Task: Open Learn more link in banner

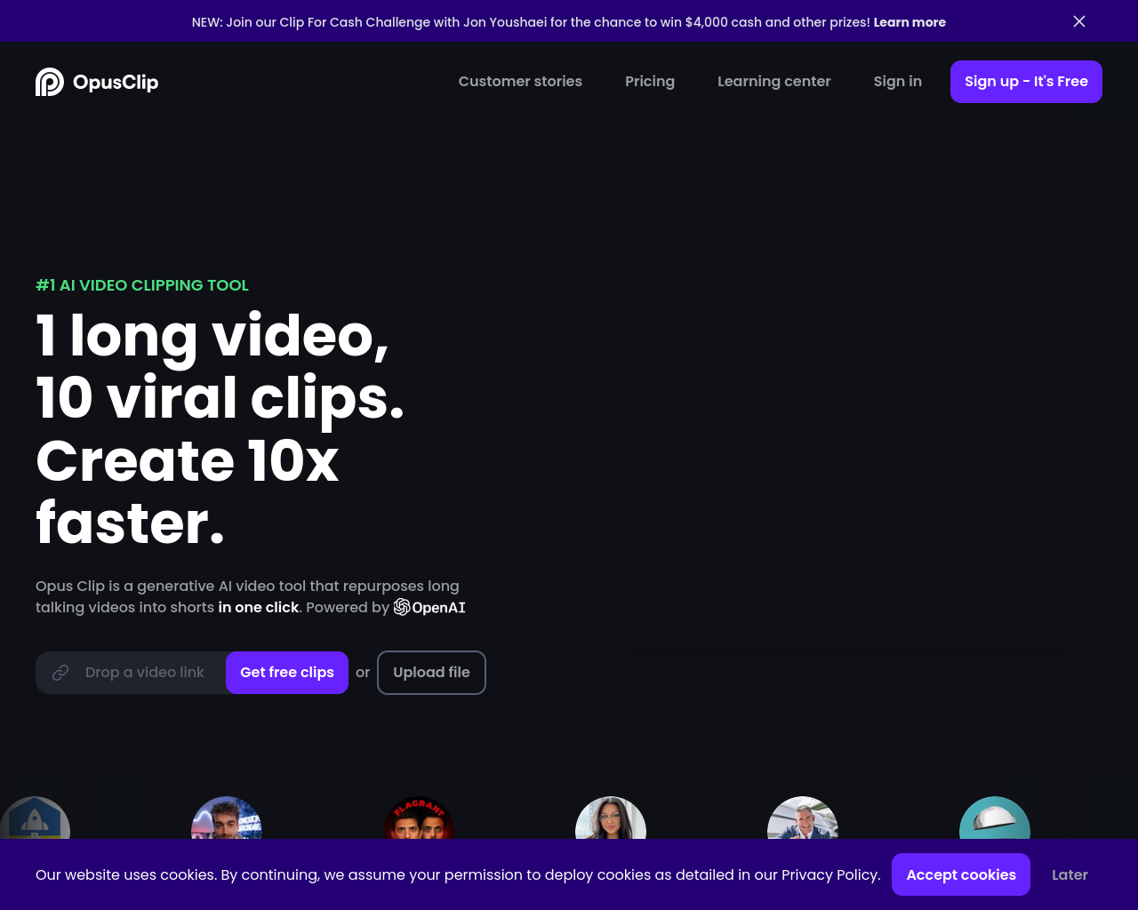Action: 910,22
